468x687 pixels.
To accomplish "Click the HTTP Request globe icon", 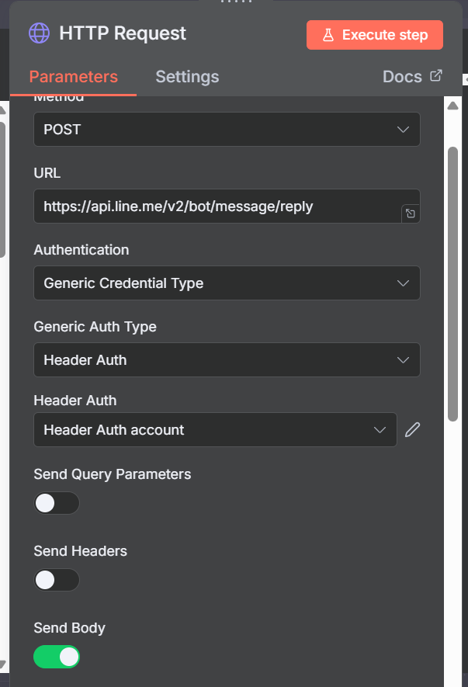I will click(39, 33).
